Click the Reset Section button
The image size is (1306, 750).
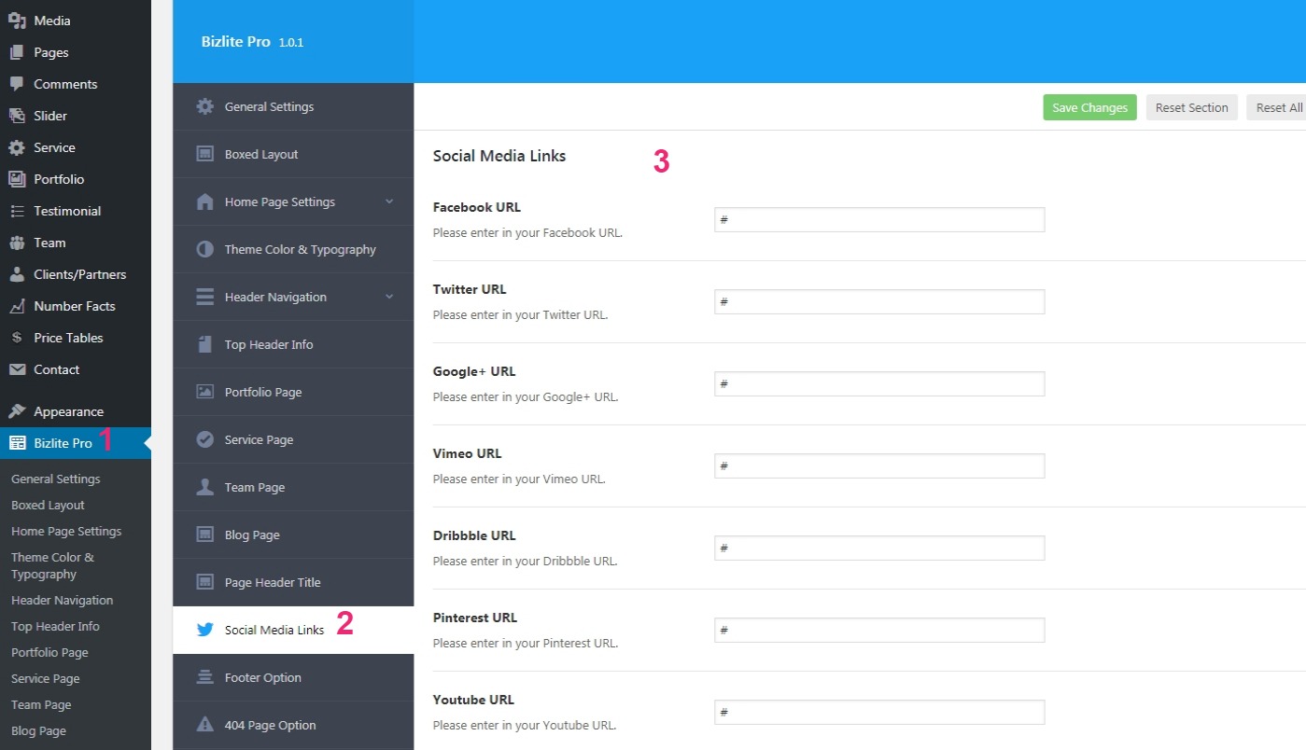click(x=1191, y=107)
